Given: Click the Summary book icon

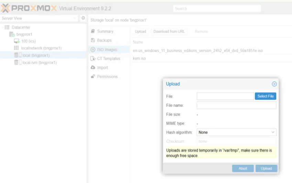Looking at the screenshot, I should pos(93,31).
